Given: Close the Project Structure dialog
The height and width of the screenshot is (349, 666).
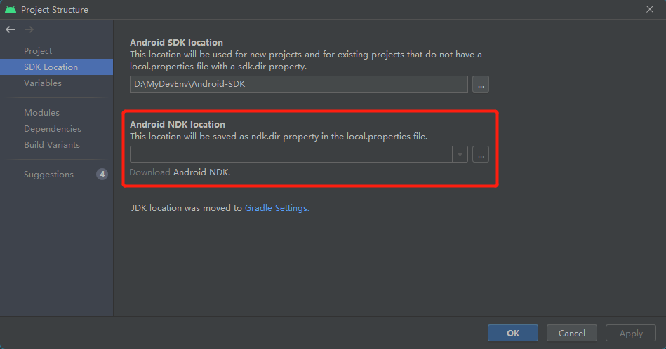Looking at the screenshot, I should pos(649,9).
